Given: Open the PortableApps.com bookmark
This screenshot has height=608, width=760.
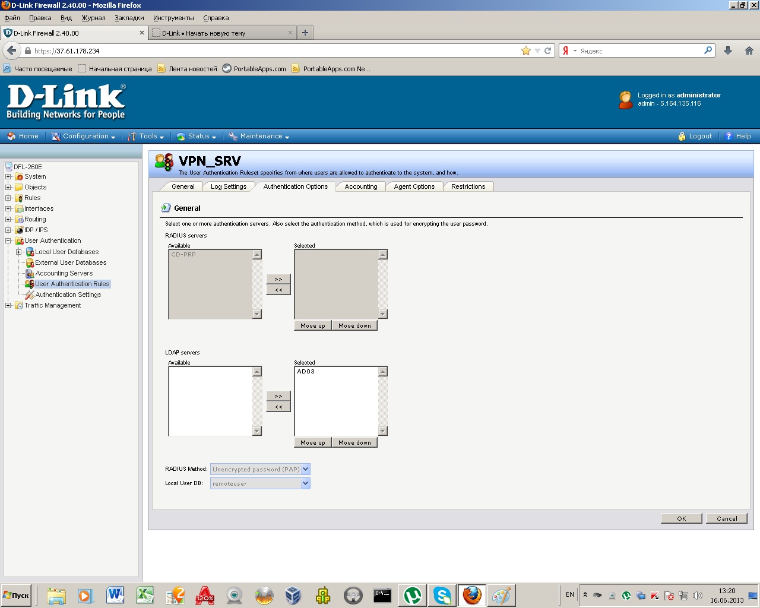Looking at the screenshot, I should (254, 69).
